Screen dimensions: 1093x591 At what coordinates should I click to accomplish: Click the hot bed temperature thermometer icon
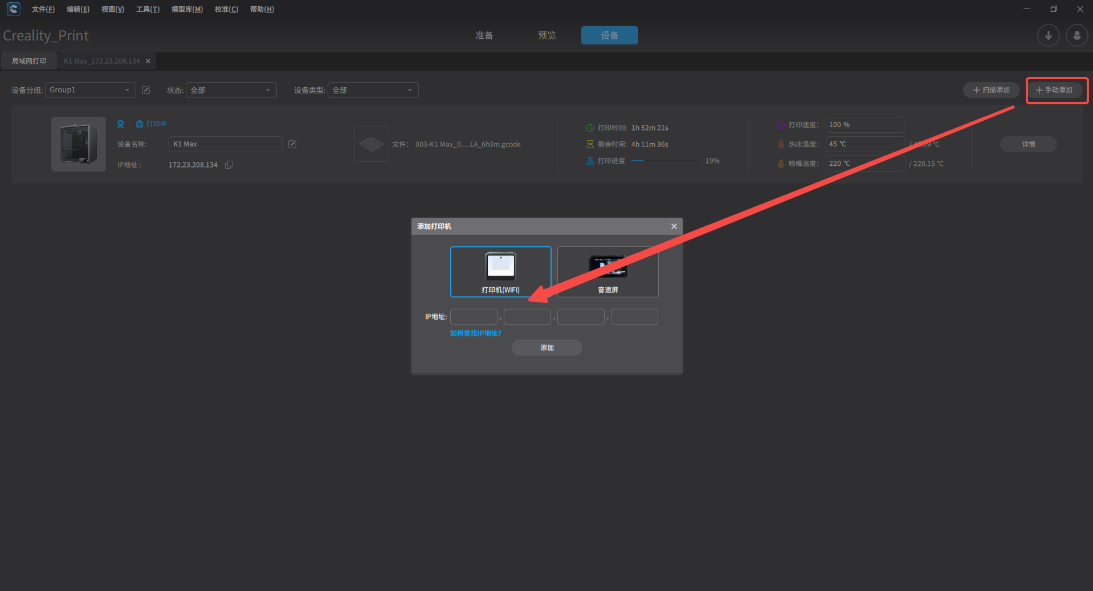coord(781,144)
